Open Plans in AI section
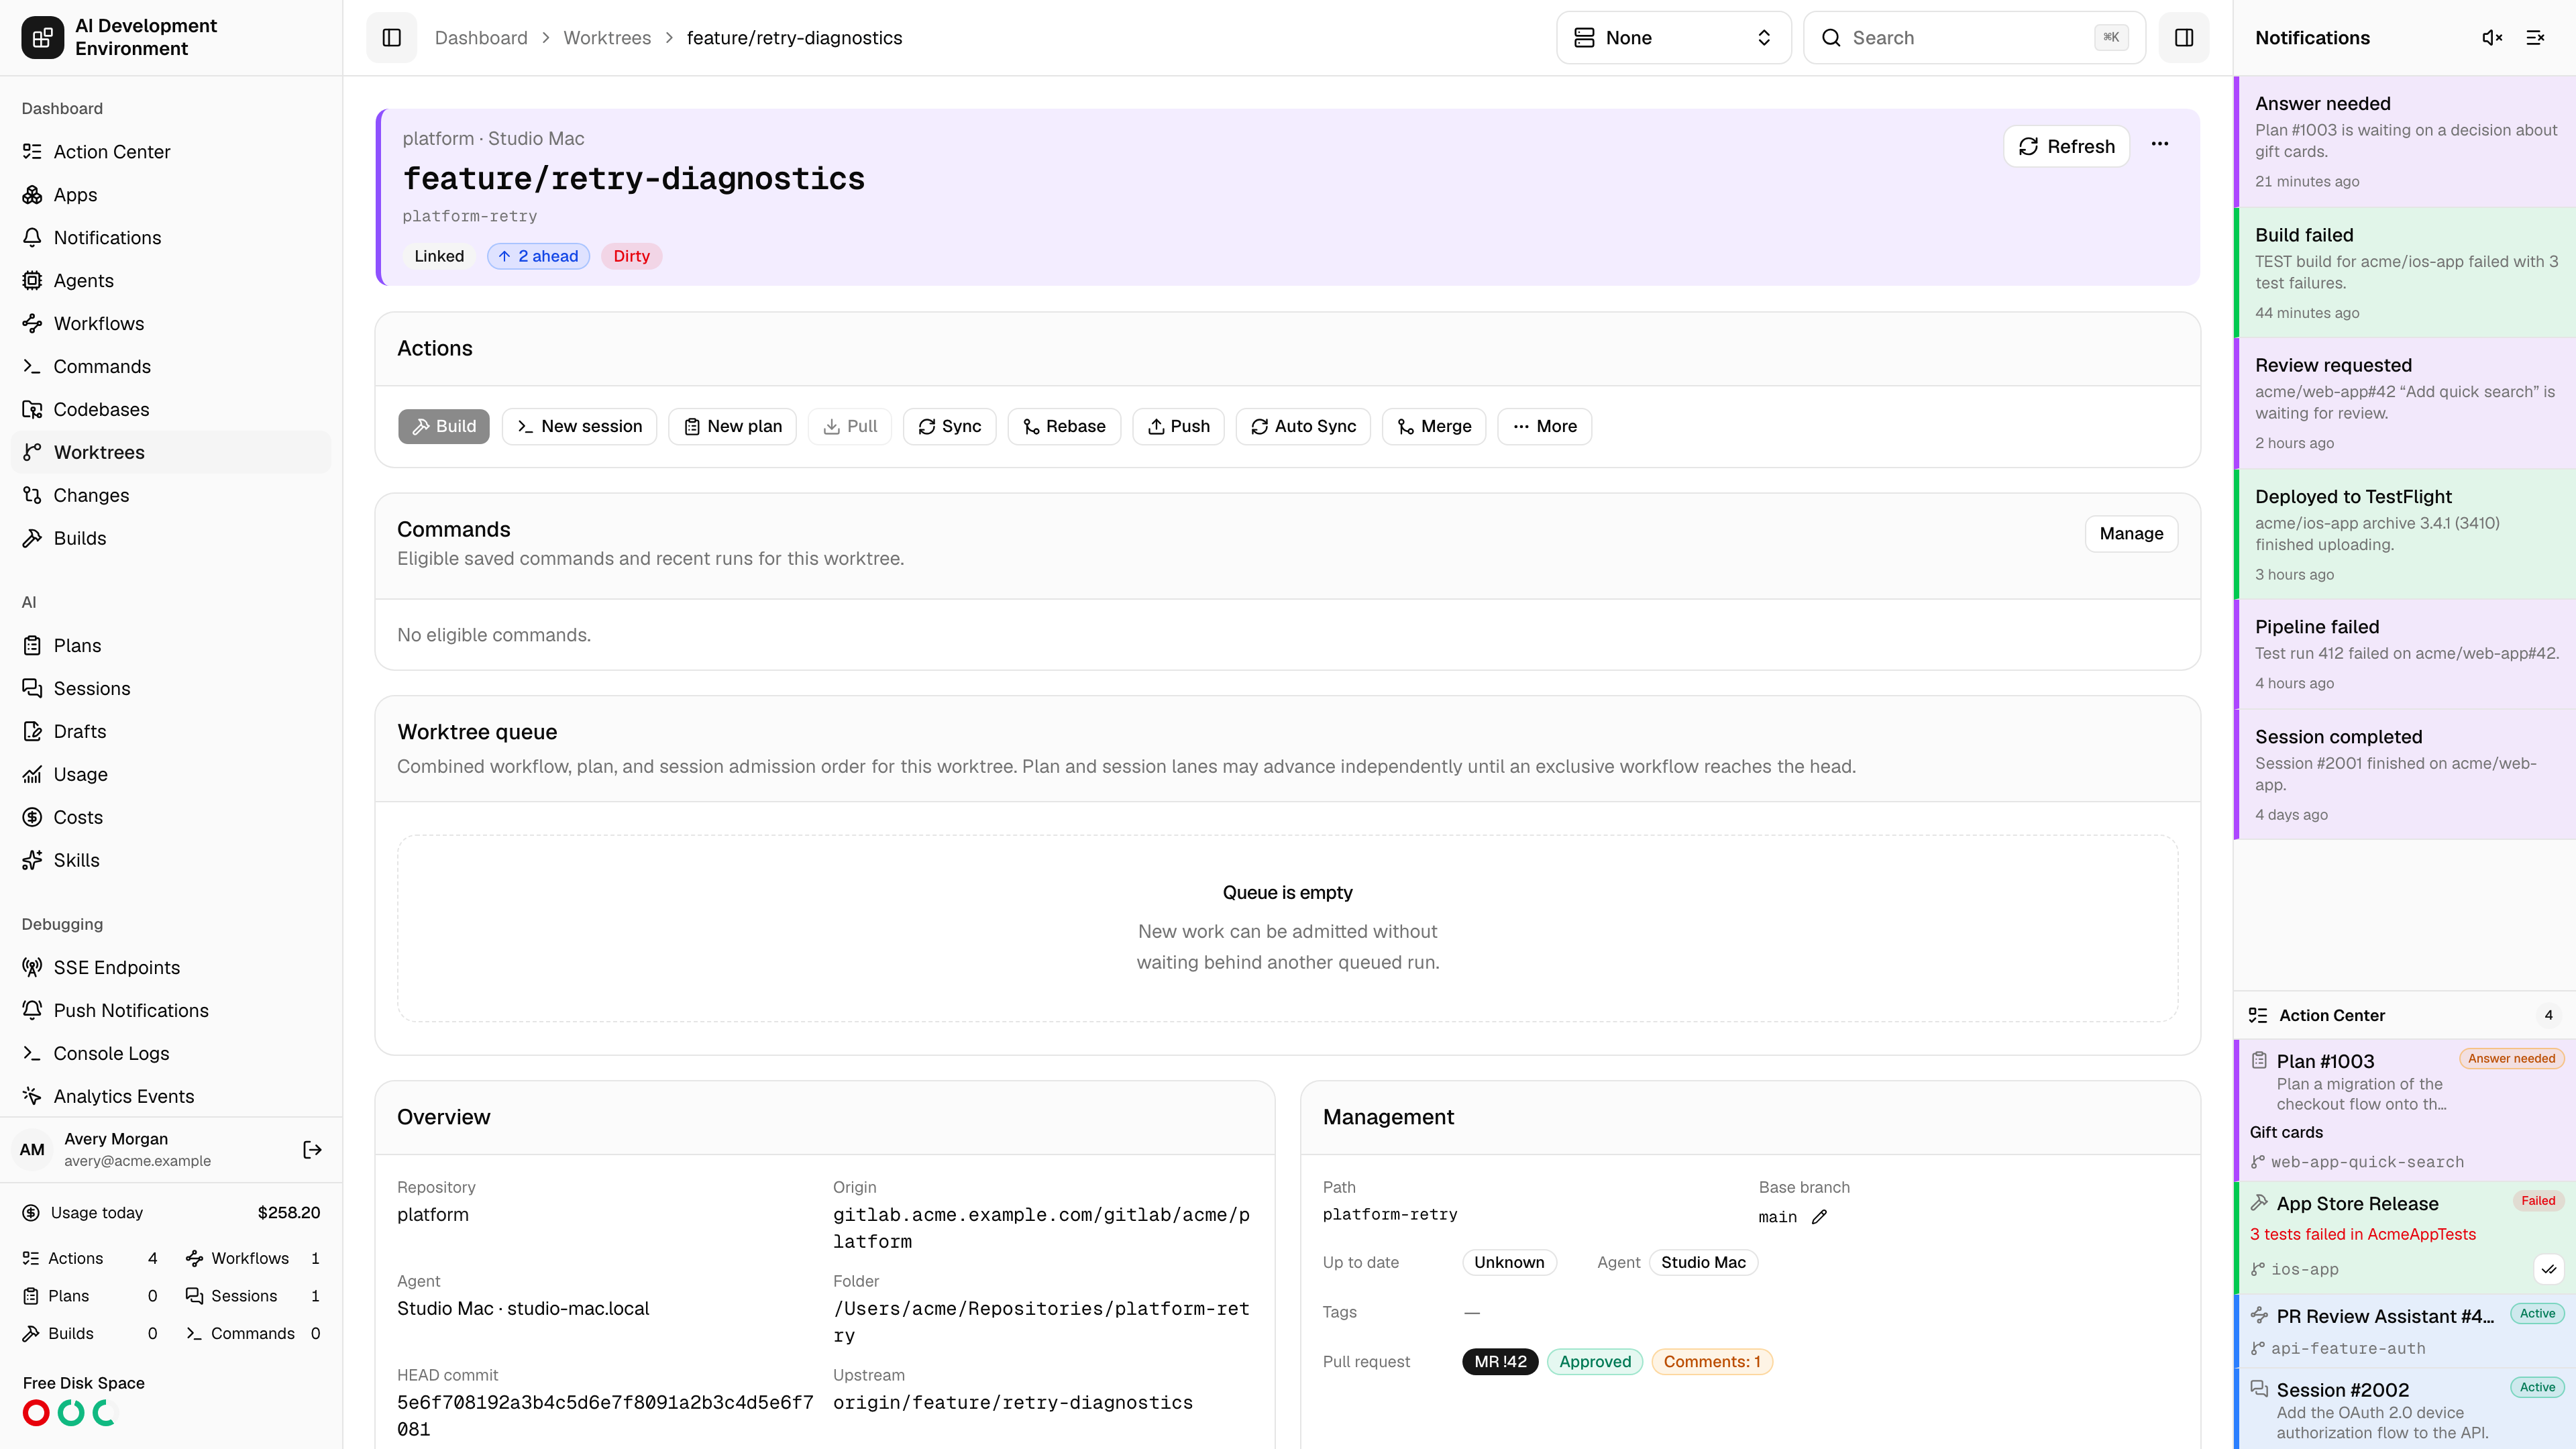This screenshot has width=2576, height=1449. [171, 646]
